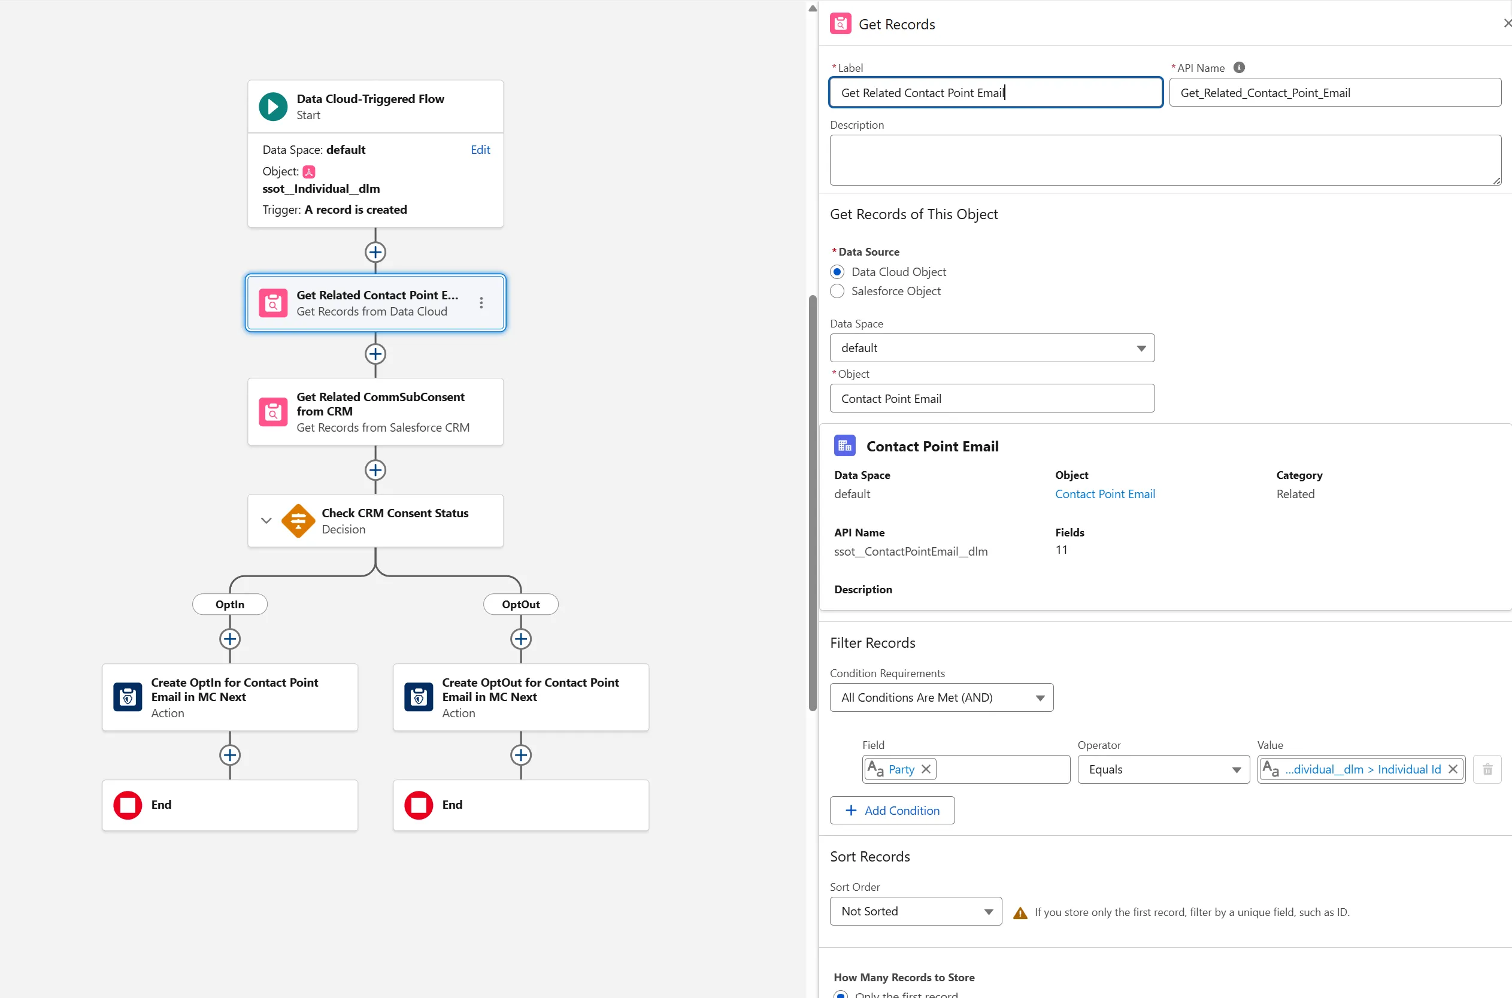1512x998 pixels.
Task: Click the End stop icon under the OptIn branch
Action: coord(128,805)
